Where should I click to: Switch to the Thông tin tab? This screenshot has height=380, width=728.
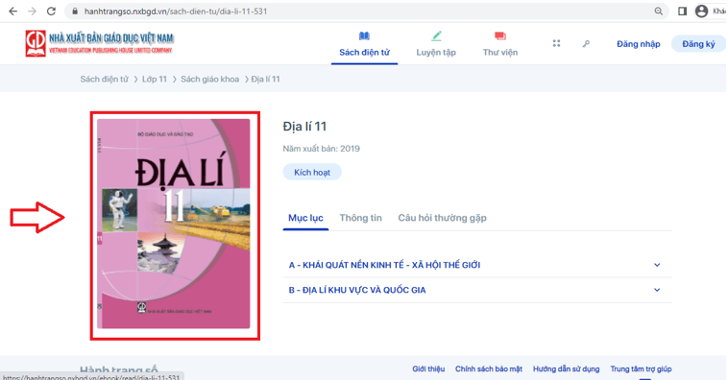coord(361,218)
